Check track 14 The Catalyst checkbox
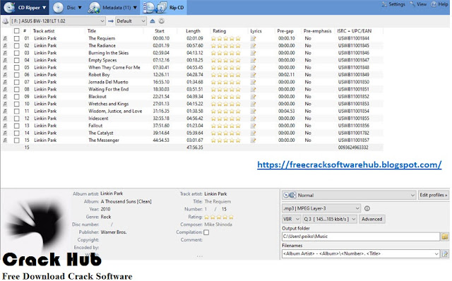The width and height of the screenshot is (452, 281). pyautogui.click(x=17, y=133)
